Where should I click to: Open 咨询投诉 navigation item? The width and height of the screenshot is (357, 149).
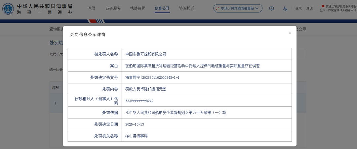tap(186, 9)
